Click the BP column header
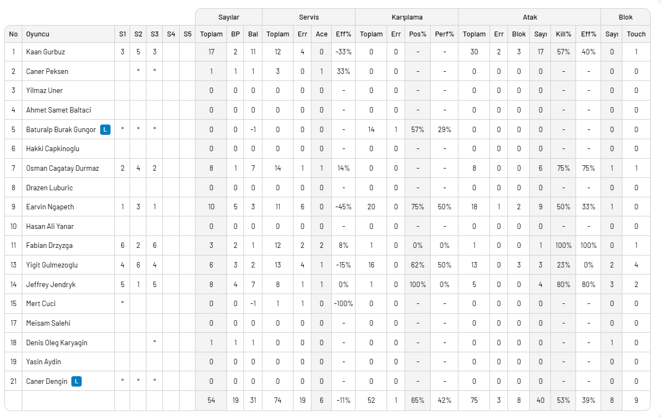661x417 pixels. pyautogui.click(x=235, y=34)
